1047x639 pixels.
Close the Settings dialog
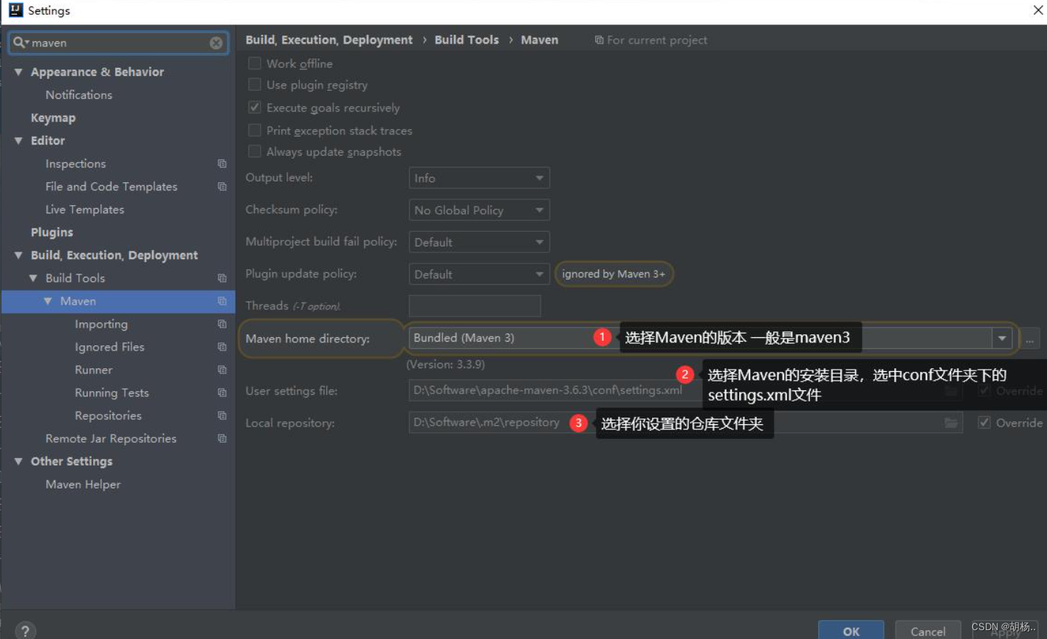pos(1037,10)
